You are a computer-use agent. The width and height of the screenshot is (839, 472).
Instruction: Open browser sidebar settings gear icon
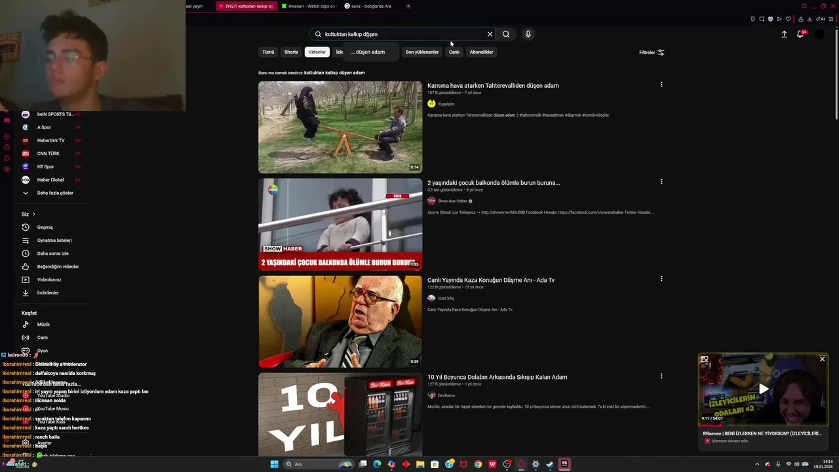tap(7, 169)
